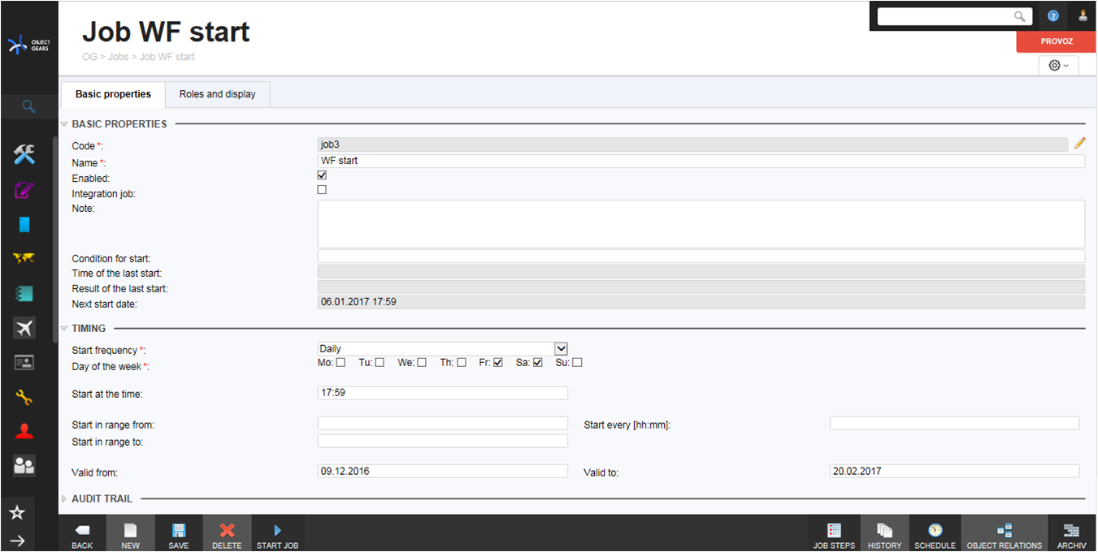Image resolution: width=1098 pixels, height=552 pixels.
Task: Create a new job with NEW
Action: pos(130,534)
